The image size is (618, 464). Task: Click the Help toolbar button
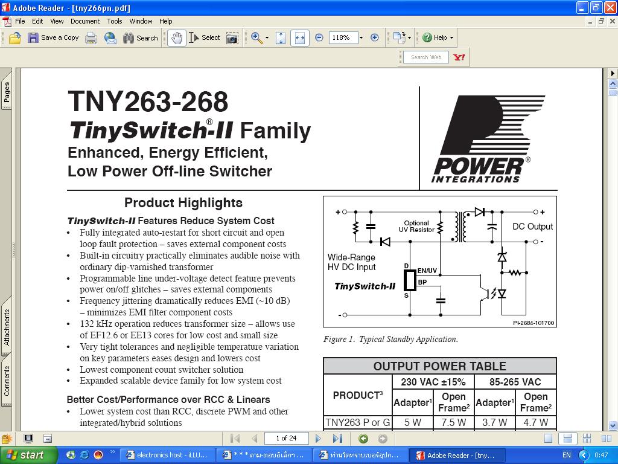[435, 38]
